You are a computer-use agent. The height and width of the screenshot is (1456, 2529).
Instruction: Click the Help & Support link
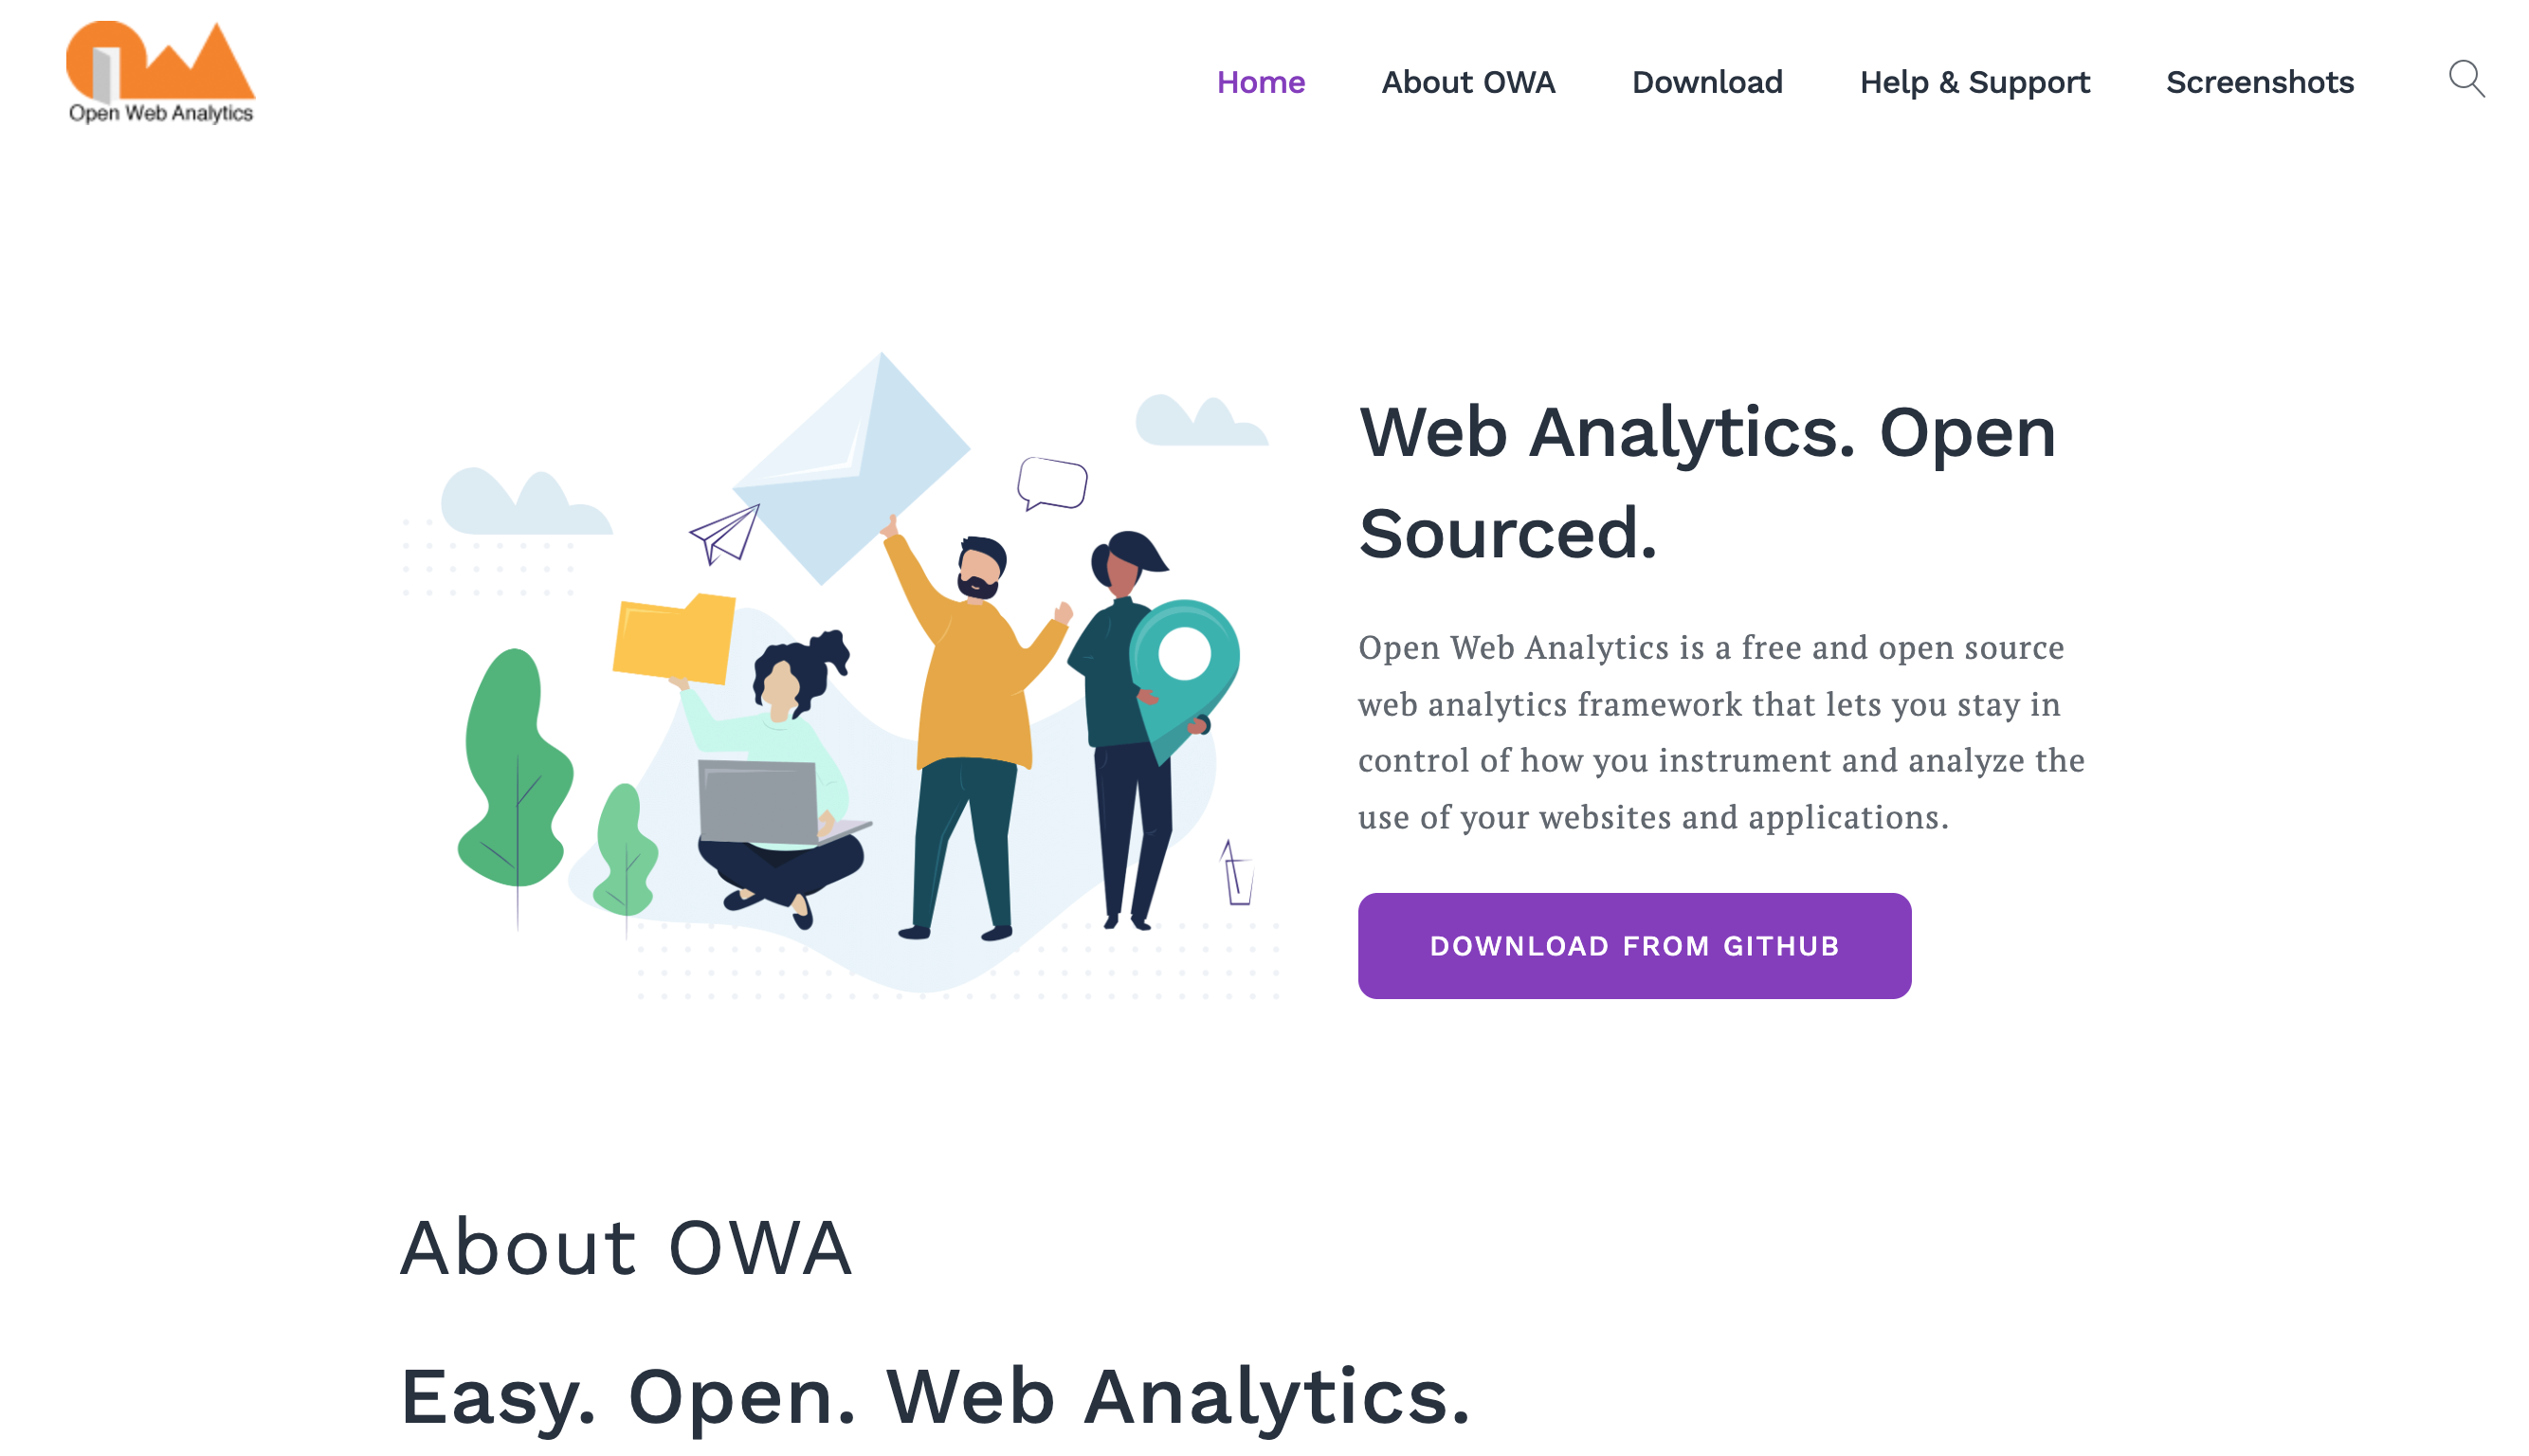pyautogui.click(x=1974, y=82)
